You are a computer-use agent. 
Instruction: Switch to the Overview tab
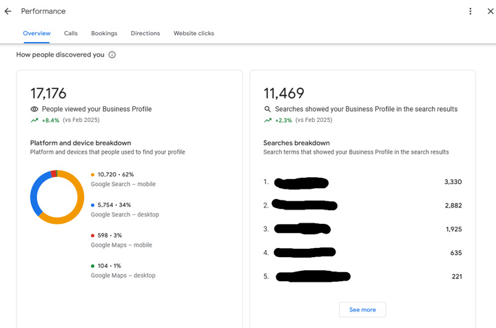tap(37, 33)
